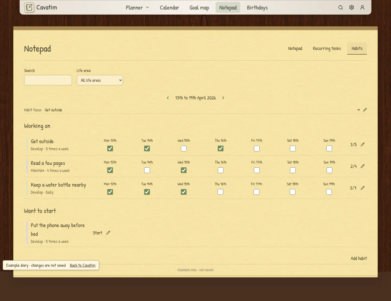The width and height of the screenshot is (391, 301).
Task: Open the All life areas dropdown
Action: tap(100, 80)
